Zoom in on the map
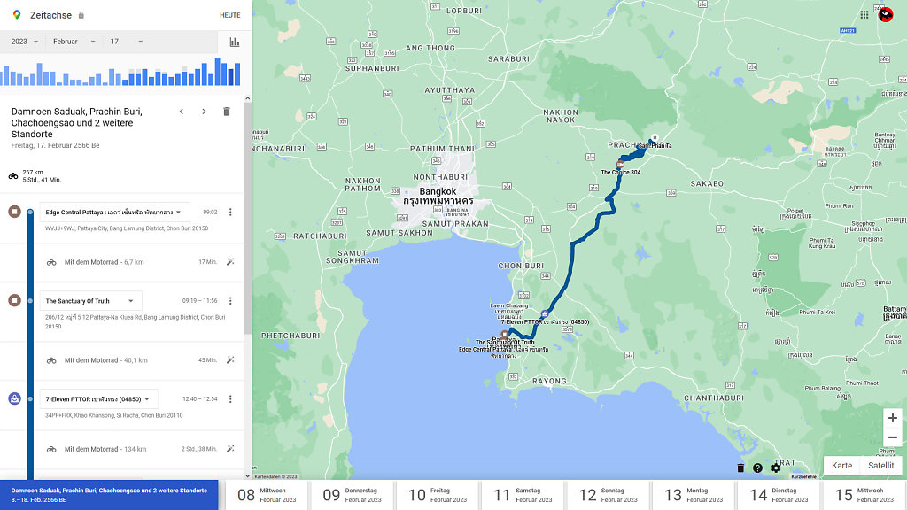This screenshot has height=510, width=907. [892, 418]
